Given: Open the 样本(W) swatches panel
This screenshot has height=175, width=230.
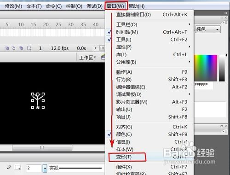Looking at the screenshot, I should click(149, 149).
